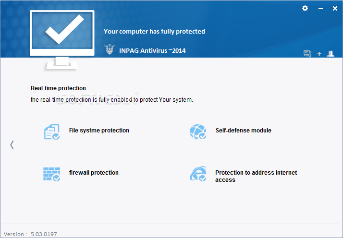Screen dimensions: 343x238
Task: Select 'Protection to address internet access' label
Action: (256, 176)
